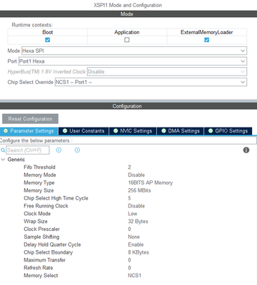The width and height of the screenshot is (257, 285).
Task: Select the Fifo Threshold value 2
Action: pyautogui.click(x=129, y=167)
